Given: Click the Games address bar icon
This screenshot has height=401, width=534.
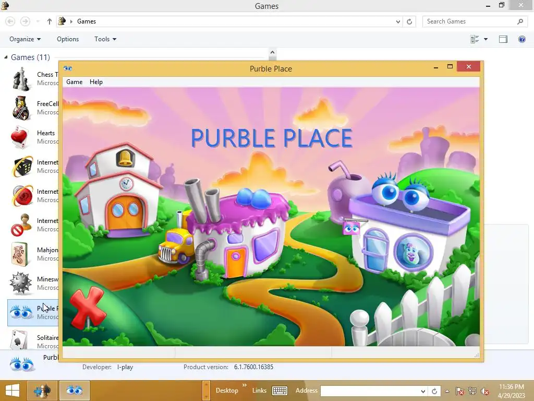Looking at the screenshot, I should tap(62, 21).
